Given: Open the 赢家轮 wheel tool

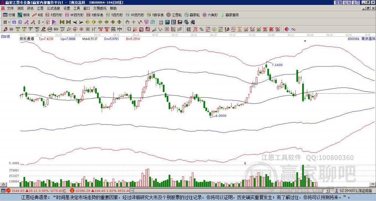Looking at the screenshot, I should click(192, 15).
